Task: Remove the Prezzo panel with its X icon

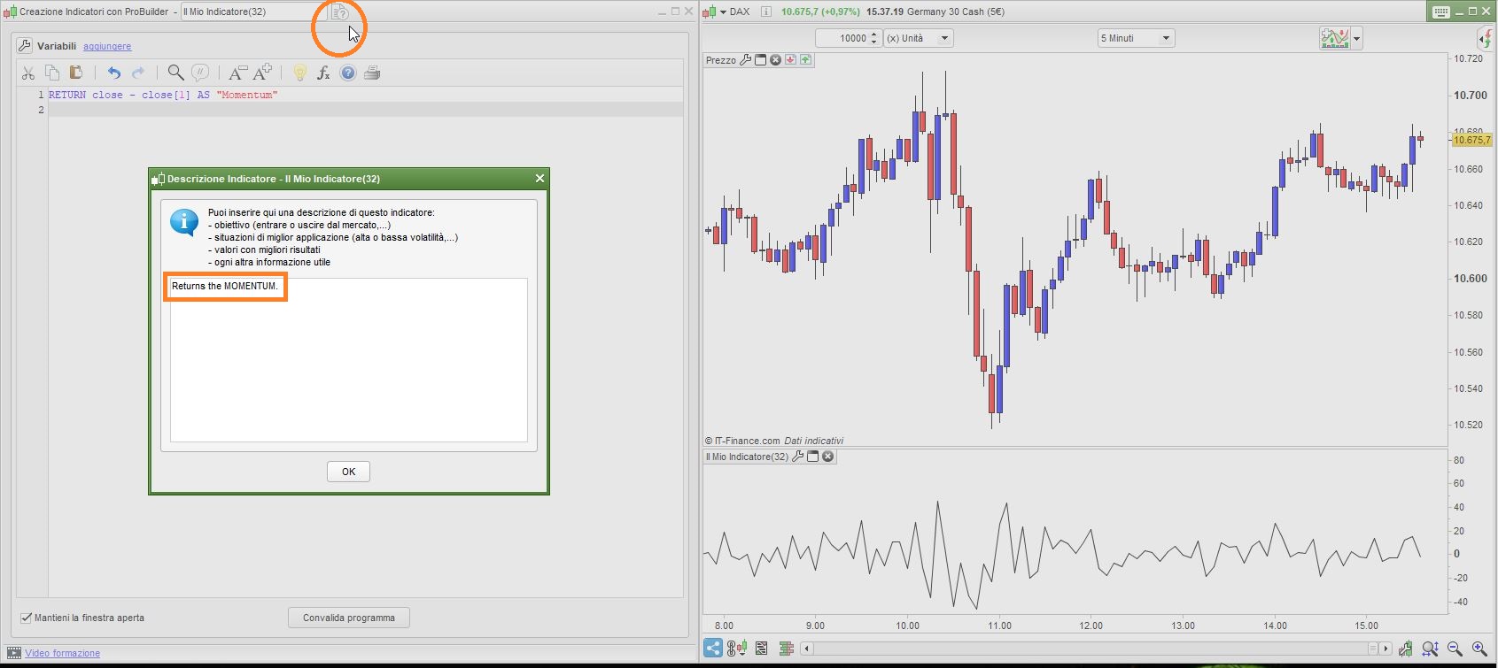Action: click(x=775, y=60)
